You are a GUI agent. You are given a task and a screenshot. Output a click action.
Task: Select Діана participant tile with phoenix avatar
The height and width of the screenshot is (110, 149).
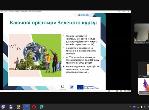click(x=144, y=86)
